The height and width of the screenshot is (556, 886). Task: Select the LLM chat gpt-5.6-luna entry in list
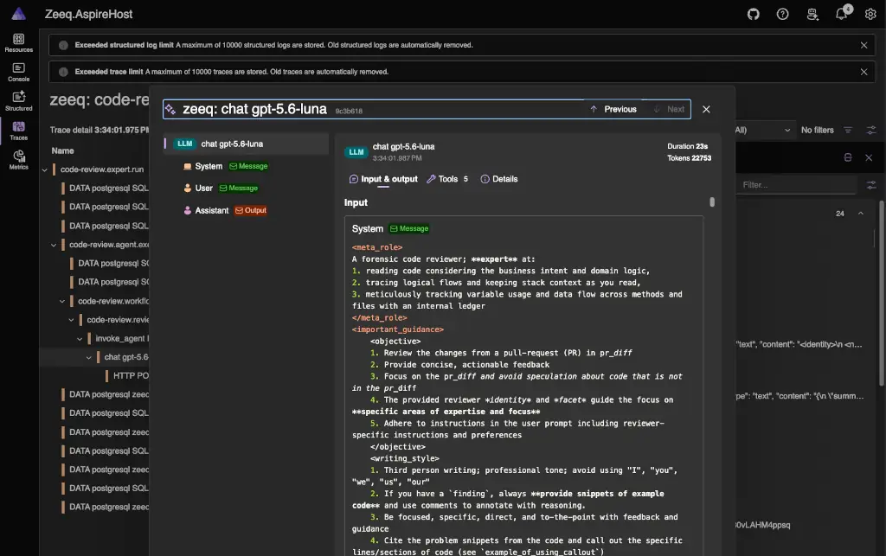click(x=246, y=144)
